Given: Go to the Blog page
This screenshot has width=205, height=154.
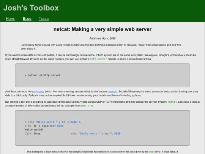Looking at the screenshot, I should point(27,19).
